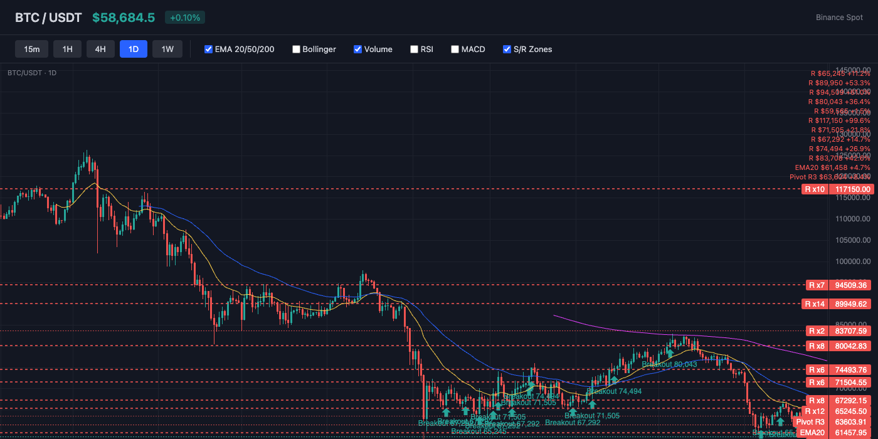Enable the Bollinger bands checkbox
Image resolution: width=878 pixels, height=439 pixels.
[x=296, y=49]
